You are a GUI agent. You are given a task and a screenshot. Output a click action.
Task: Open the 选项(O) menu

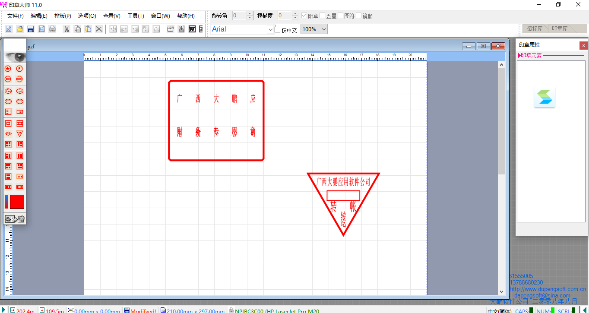tap(87, 16)
